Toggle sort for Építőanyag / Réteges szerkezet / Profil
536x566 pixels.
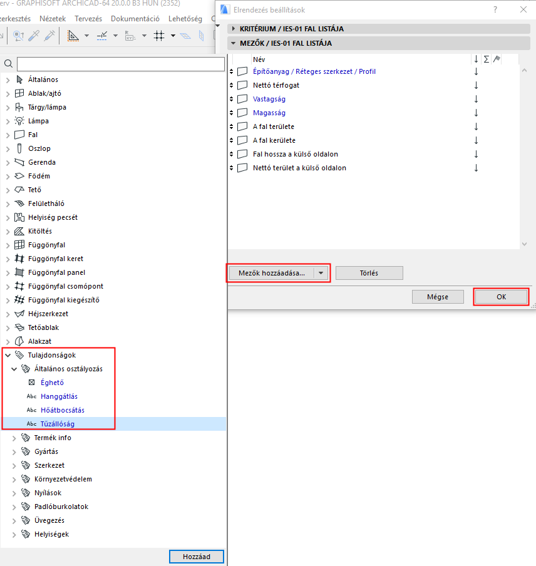click(476, 71)
